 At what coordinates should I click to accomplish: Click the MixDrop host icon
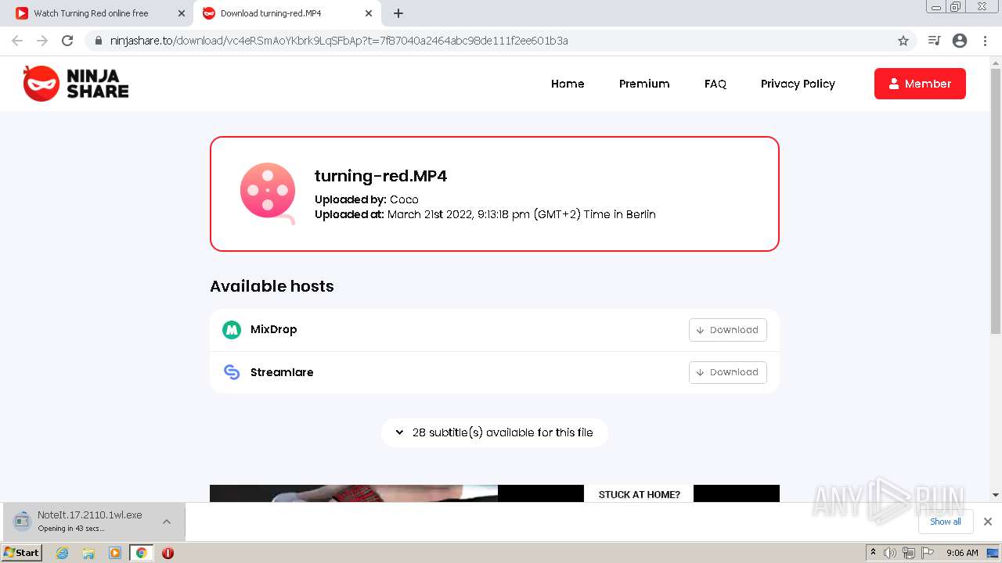(232, 330)
